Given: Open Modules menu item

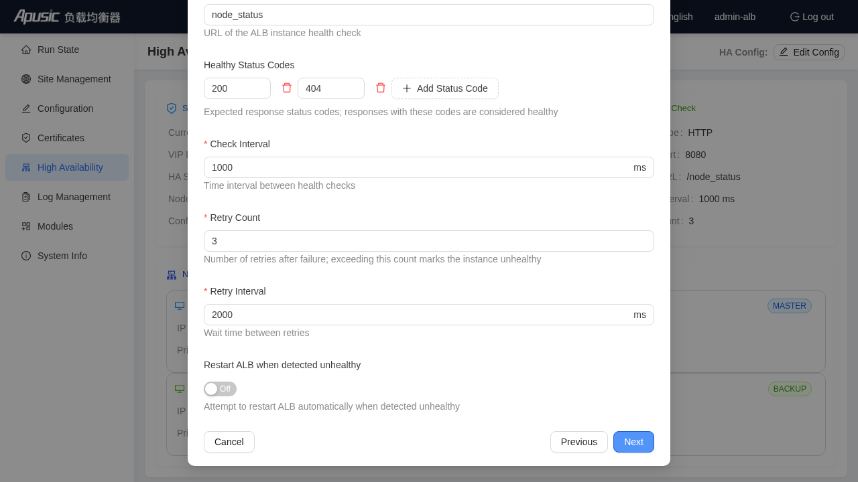Looking at the screenshot, I should [x=67, y=226].
